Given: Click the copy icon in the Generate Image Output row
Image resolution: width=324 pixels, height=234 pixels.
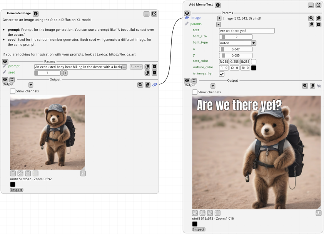Looking at the screenshot, I should click(148, 85).
